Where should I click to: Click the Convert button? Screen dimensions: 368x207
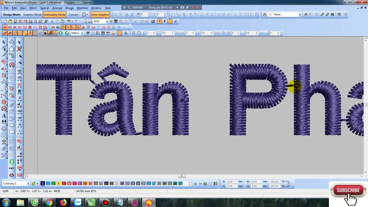[x=73, y=15]
